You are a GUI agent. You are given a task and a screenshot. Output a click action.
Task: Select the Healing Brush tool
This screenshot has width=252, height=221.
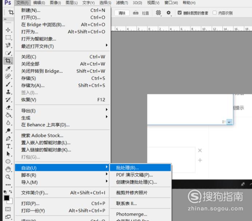coord(8,76)
